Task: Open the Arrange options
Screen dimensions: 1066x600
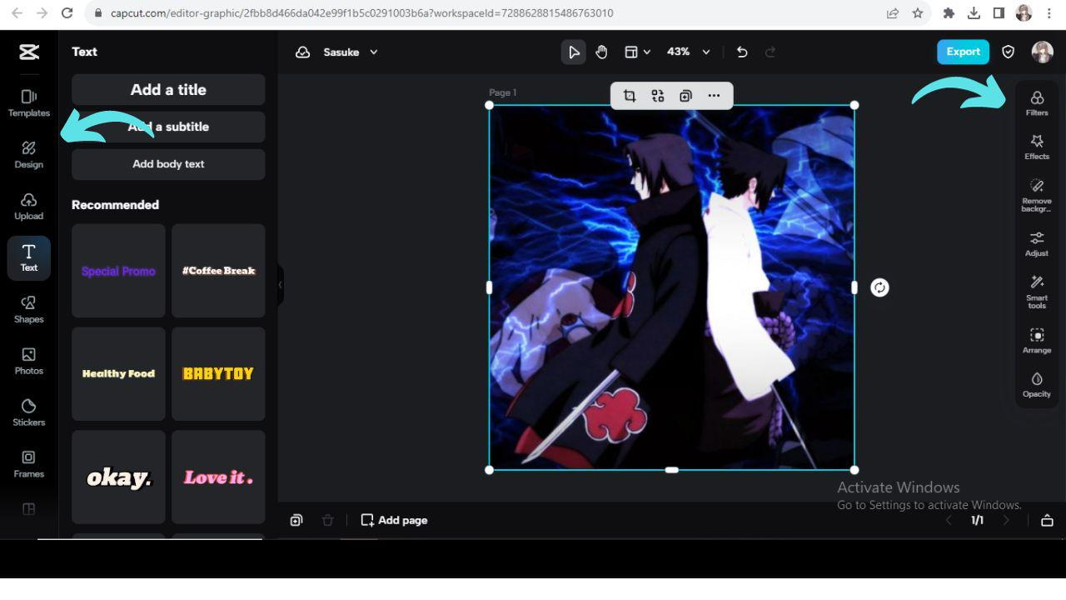Action: click(1037, 341)
